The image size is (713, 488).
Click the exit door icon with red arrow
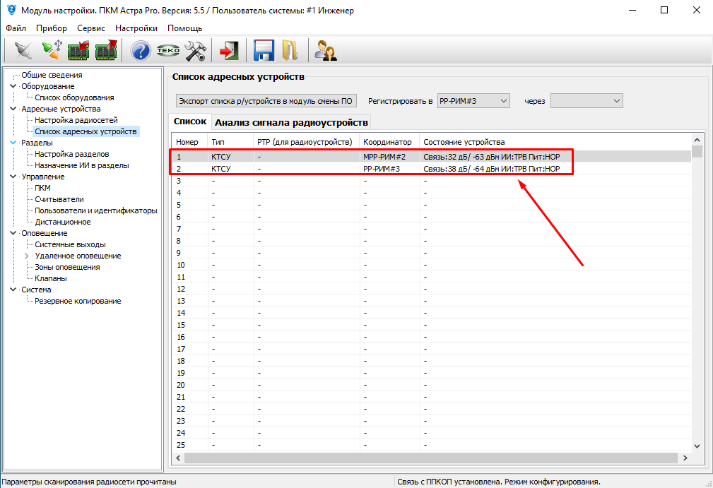tap(228, 51)
